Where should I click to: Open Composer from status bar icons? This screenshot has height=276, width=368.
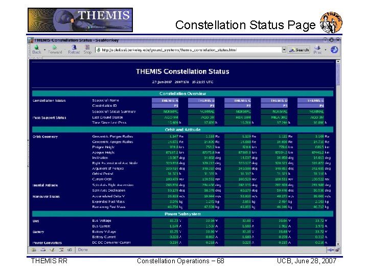[x=52, y=250]
